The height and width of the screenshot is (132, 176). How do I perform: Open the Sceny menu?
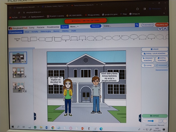32,28
